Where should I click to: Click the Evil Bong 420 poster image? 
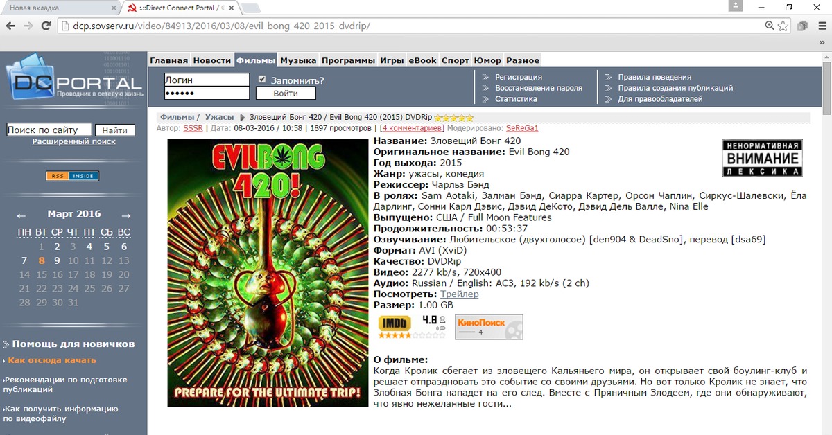pyautogui.click(x=268, y=272)
